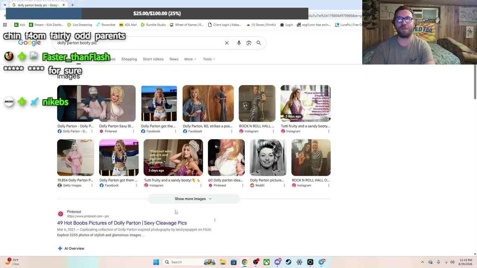
Task: Open the ezgif.com bookmark
Action: [x=313, y=25]
